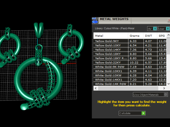170x127 pixels.
Task: Click the horizontal scroll left arrow
Action: [96, 88]
